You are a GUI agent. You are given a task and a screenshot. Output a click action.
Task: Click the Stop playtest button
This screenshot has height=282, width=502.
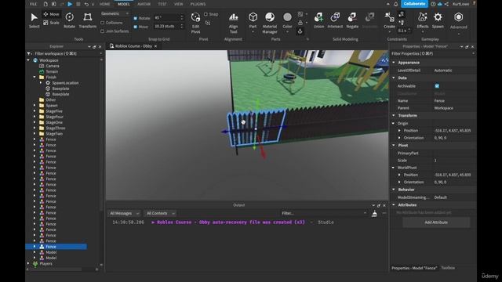[x=78, y=4]
